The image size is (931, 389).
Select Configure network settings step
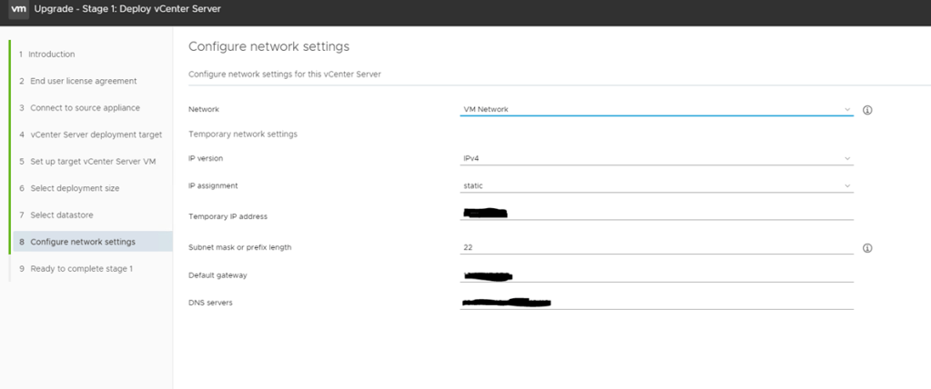pos(83,242)
